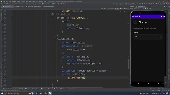Click the checkmark icon in Name field
This screenshot has width=170, height=95.
click(x=161, y=37)
